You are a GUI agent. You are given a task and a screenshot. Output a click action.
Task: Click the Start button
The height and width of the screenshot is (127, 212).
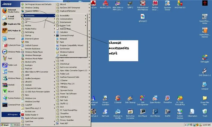5,125
